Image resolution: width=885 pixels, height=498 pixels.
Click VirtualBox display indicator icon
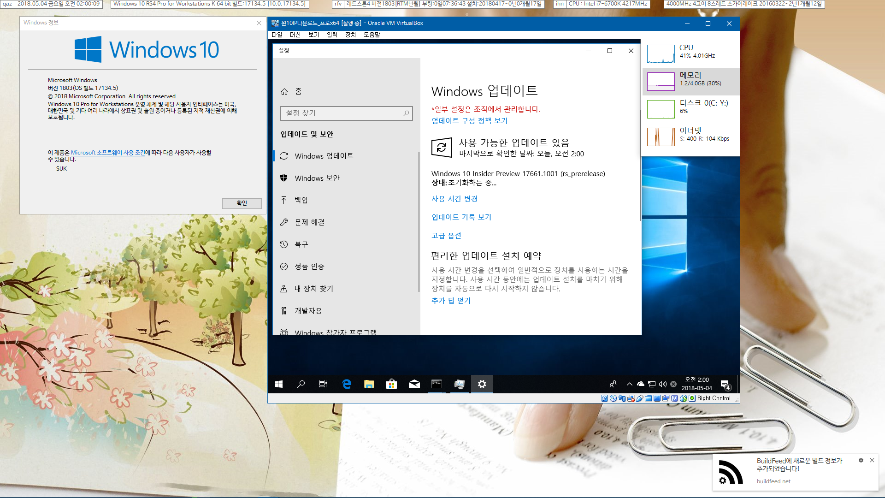tap(657, 398)
